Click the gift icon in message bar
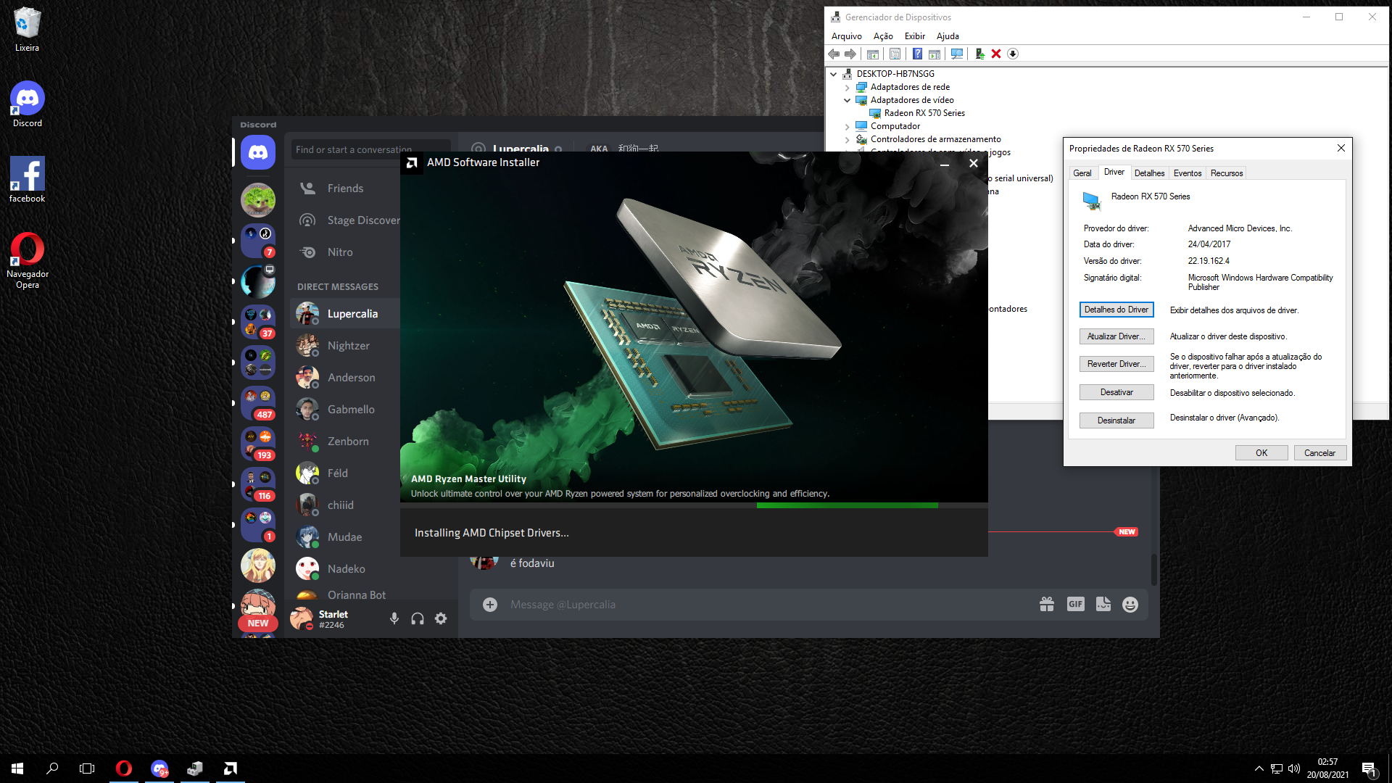 coord(1047,605)
